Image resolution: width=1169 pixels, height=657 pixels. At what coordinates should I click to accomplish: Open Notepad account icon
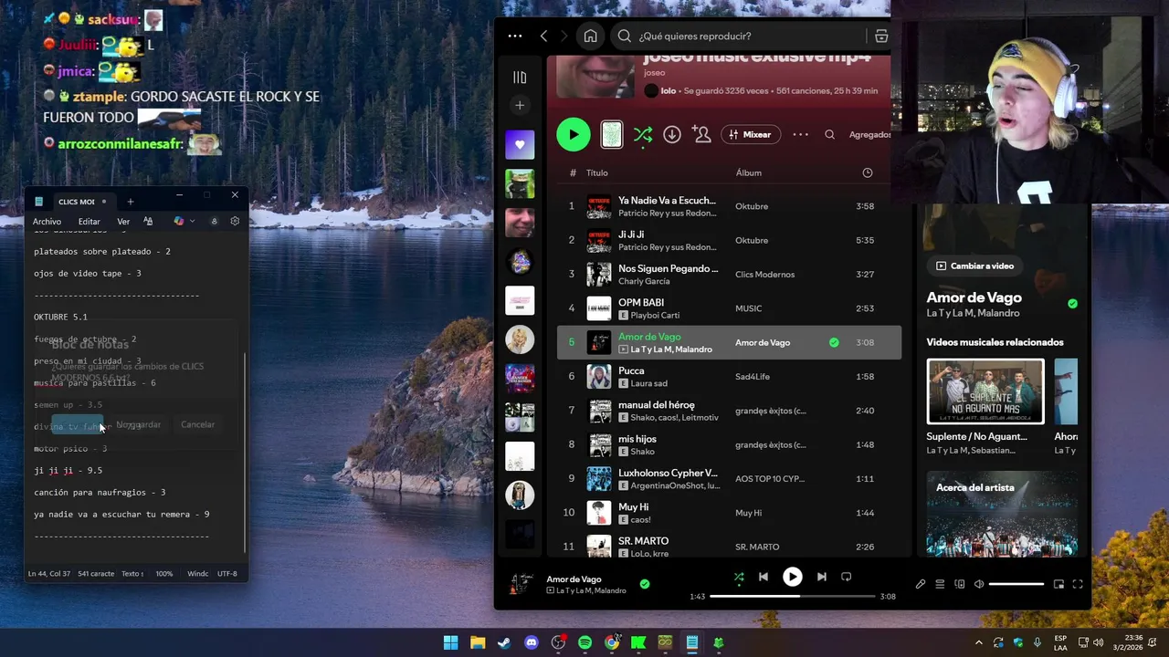click(x=215, y=221)
